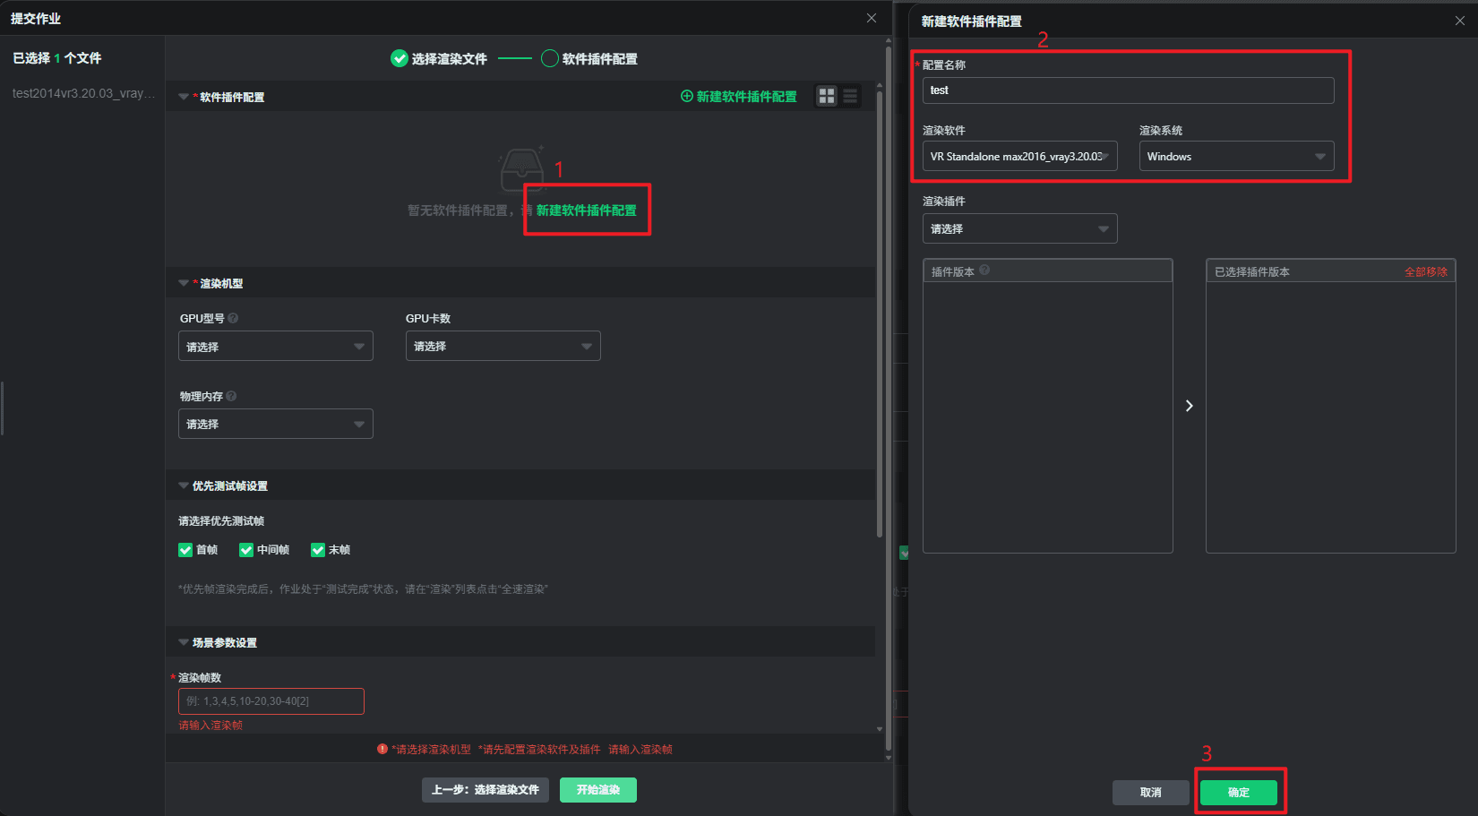Expand the 渲染插件 dropdown
Viewport: 1478px width, 816px height.
tap(1019, 228)
